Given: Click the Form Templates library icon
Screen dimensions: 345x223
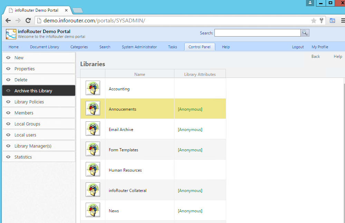Looking at the screenshot, I should 93,149.
